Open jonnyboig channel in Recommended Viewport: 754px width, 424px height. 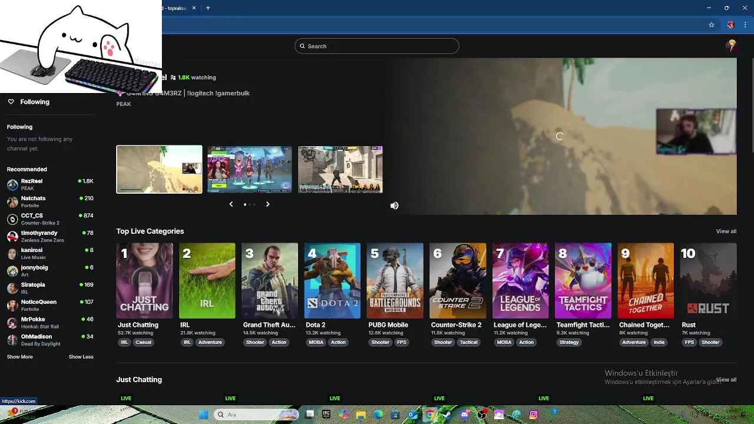click(x=50, y=270)
